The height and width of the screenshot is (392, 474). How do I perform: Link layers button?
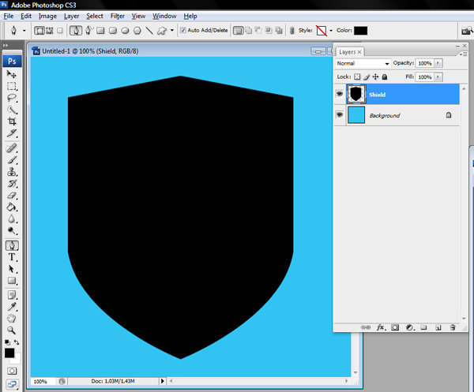(x=366, y=327)
